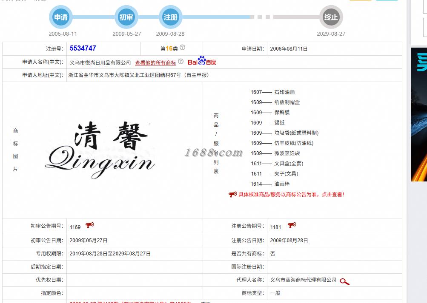Open help icon next to 第16类
The height and width of the screenshot is (303, 427).
point(183,47)
